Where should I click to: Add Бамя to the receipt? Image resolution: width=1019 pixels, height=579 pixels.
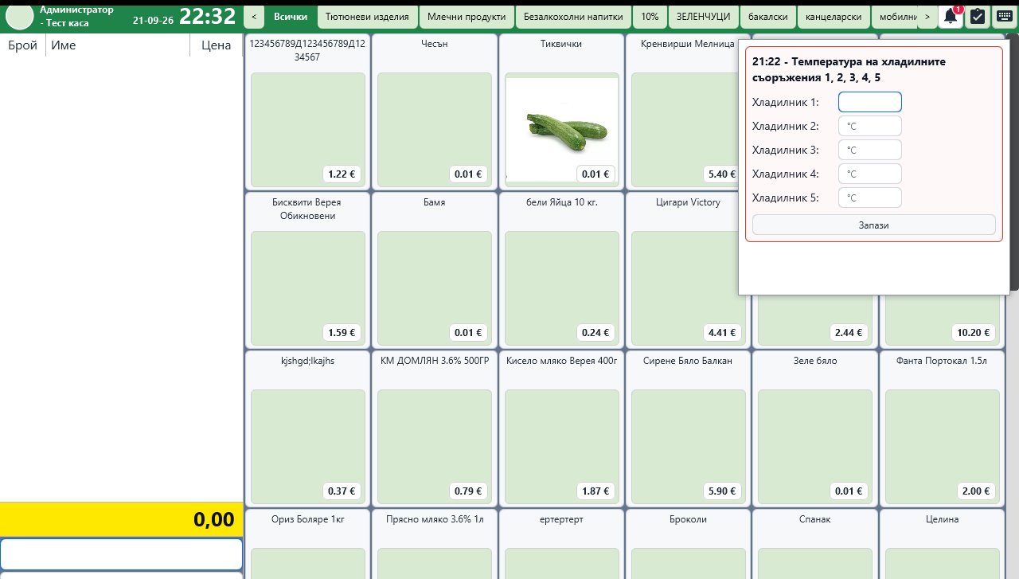(435, 270)
